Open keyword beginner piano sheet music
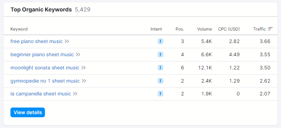281x128 pixels. [42, 54]
